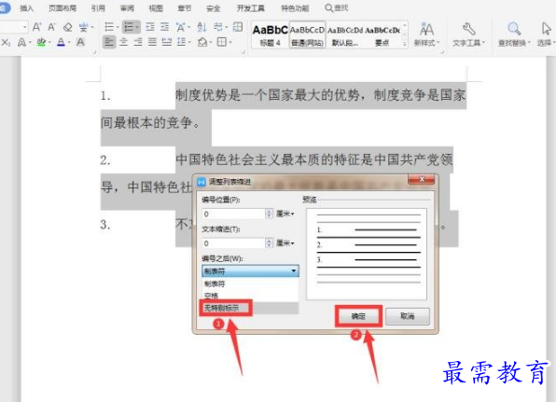This screenshot has height=402, width=556.
Task: Click the 确定 button
Action: click(x=358, y=316)
